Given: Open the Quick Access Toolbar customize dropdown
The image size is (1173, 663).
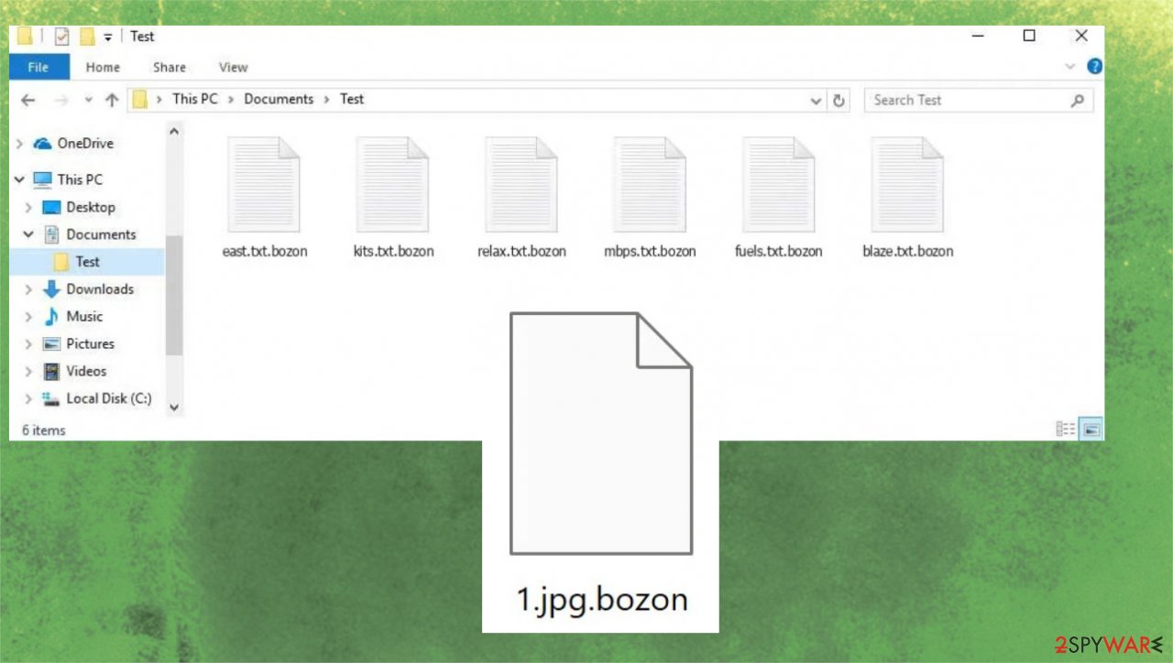Looking at the screenshot, I should pyautogui.click(x=107, y=37).
